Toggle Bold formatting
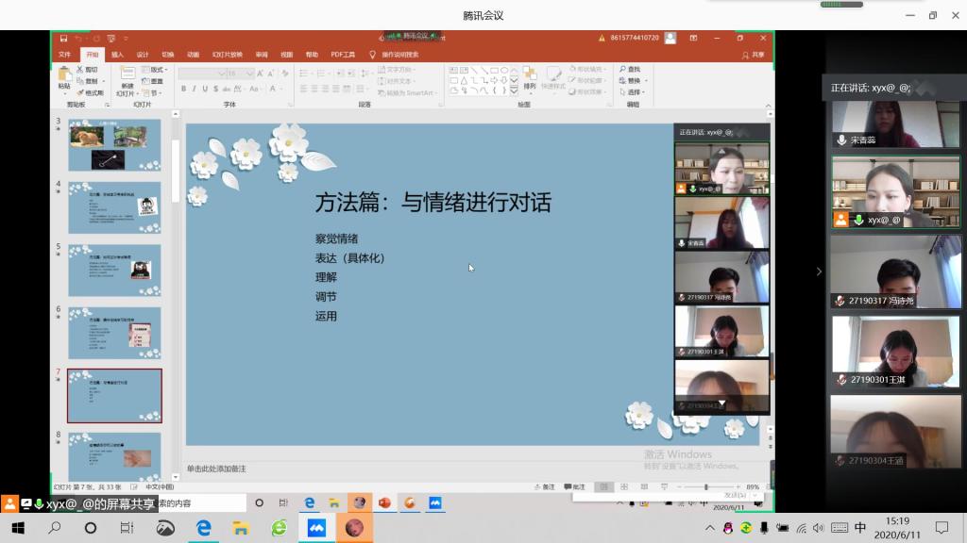 coord(184,89)
